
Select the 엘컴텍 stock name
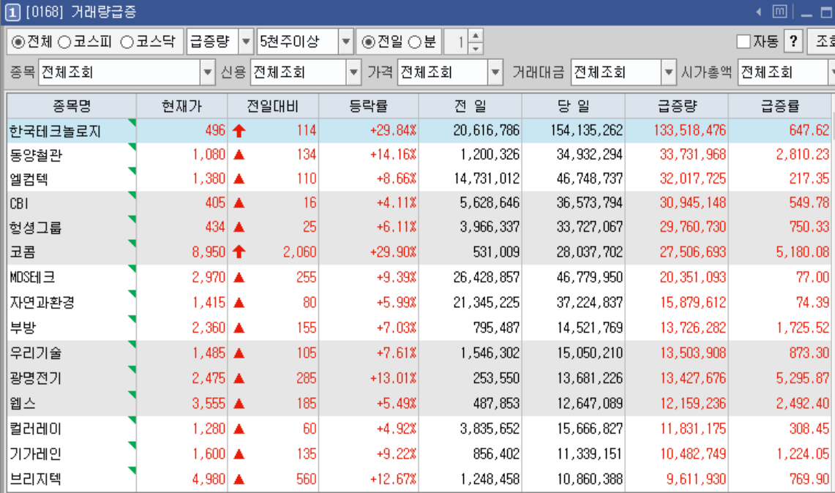tap(29, 179)
